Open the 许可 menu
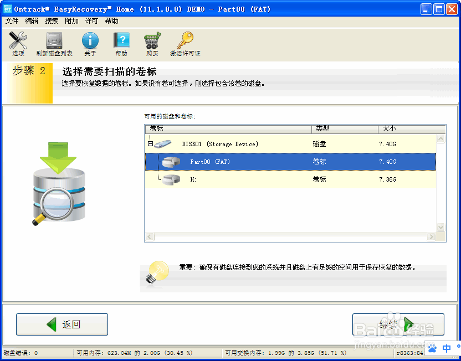The height and width of the screenshot is (361, 461). (x=91, y=21)
